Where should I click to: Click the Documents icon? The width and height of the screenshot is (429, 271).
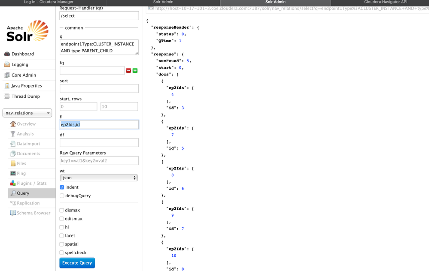click(13, 154)
